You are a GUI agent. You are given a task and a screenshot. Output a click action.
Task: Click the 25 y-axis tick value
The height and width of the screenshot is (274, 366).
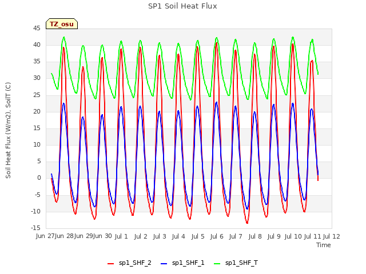click(37, 95)
